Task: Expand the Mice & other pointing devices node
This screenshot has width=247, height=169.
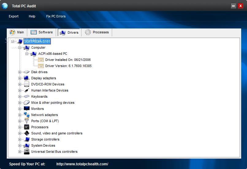Action: [x=20, y=103]
